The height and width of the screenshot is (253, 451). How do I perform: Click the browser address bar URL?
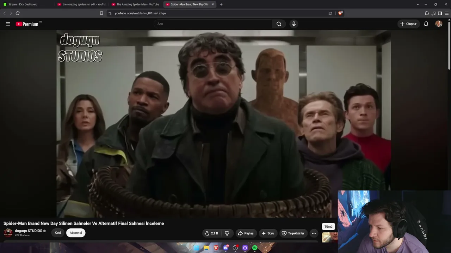click(141, 13)
